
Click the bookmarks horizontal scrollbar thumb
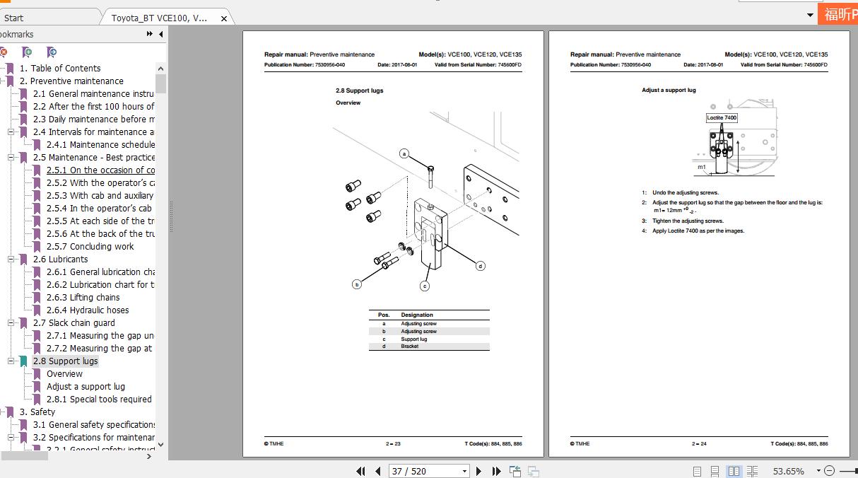tap(24, 456)
